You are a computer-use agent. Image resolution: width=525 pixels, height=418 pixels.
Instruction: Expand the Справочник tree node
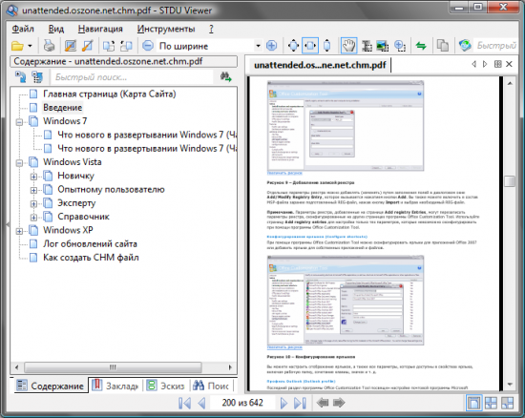[33, 218]
